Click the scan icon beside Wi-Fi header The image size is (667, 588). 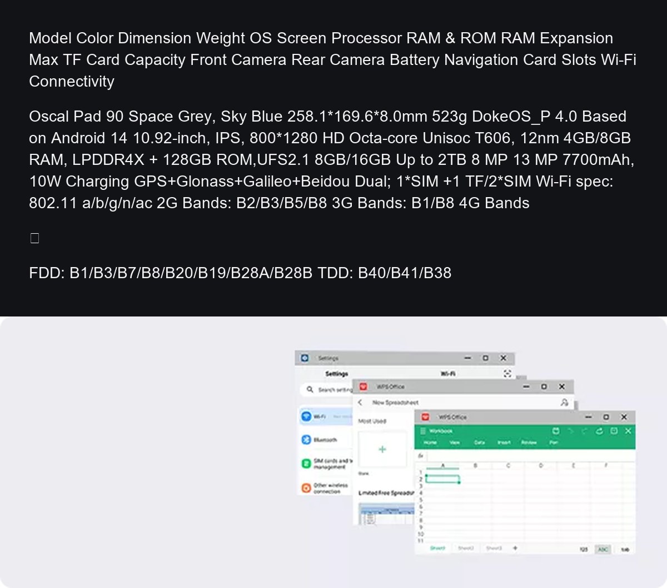click(x=507, y=374)
